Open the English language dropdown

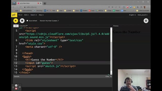pos(132,15)
